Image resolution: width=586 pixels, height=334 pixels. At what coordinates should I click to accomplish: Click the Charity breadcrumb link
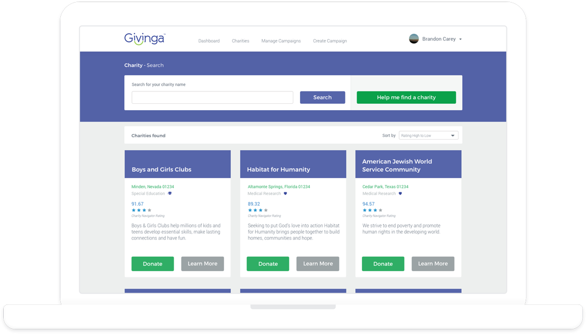[x=134, y=65]
